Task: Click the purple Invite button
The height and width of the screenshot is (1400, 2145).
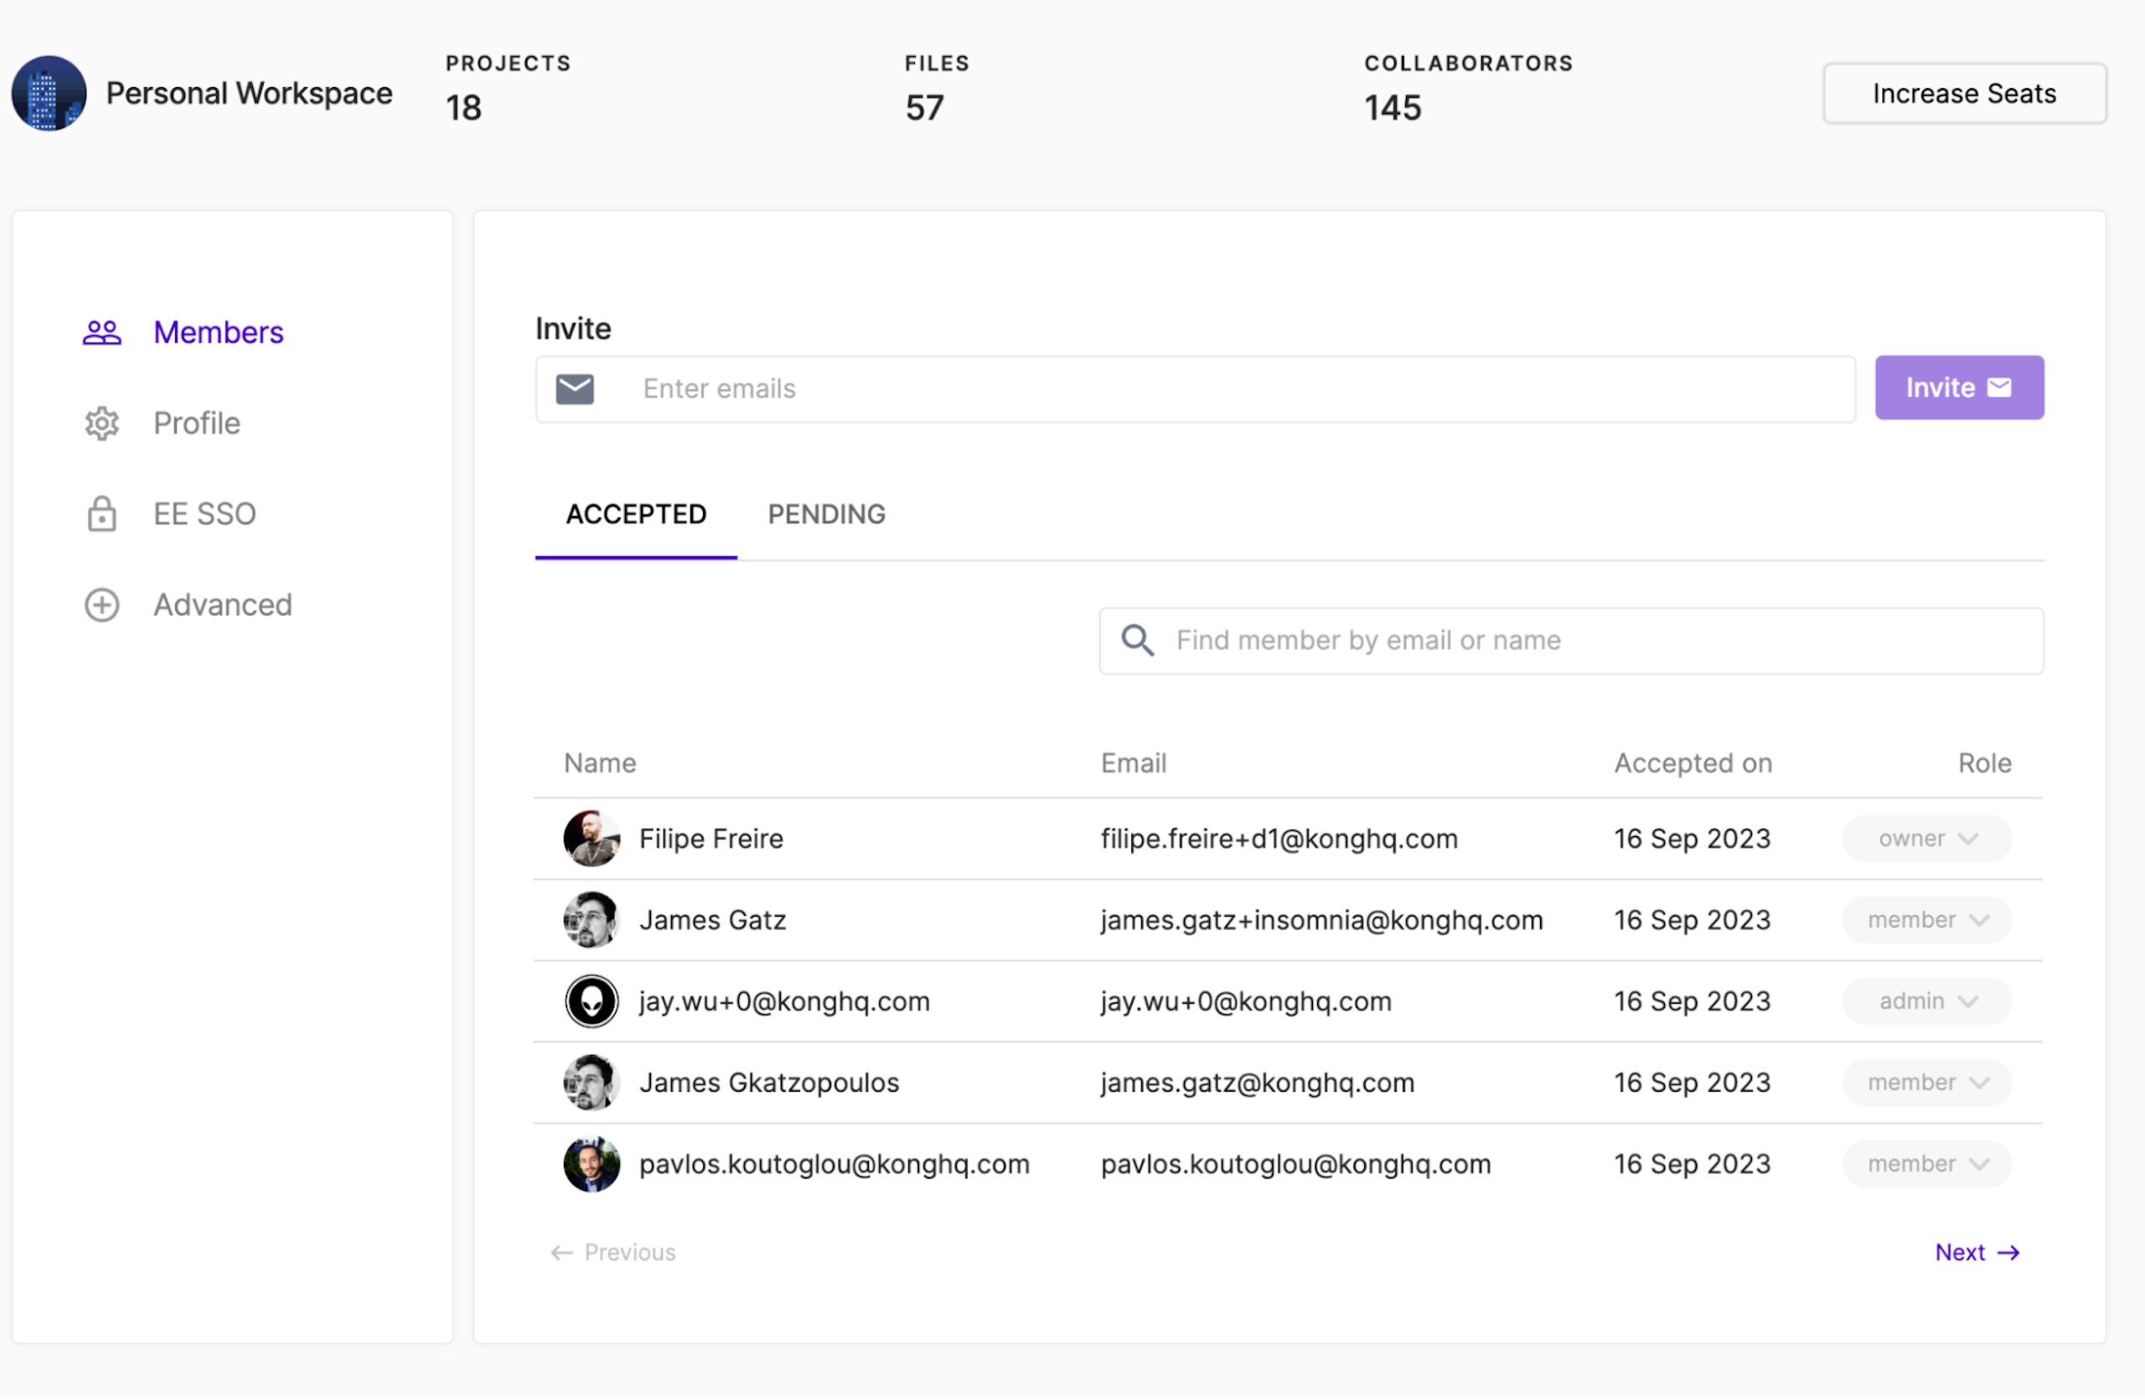Action: (x=1957, y=388)
